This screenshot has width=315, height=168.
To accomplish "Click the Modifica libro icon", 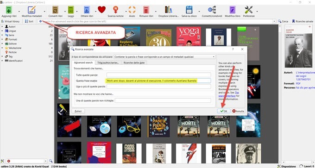I will pyautogui.click(x=233, y=10).
